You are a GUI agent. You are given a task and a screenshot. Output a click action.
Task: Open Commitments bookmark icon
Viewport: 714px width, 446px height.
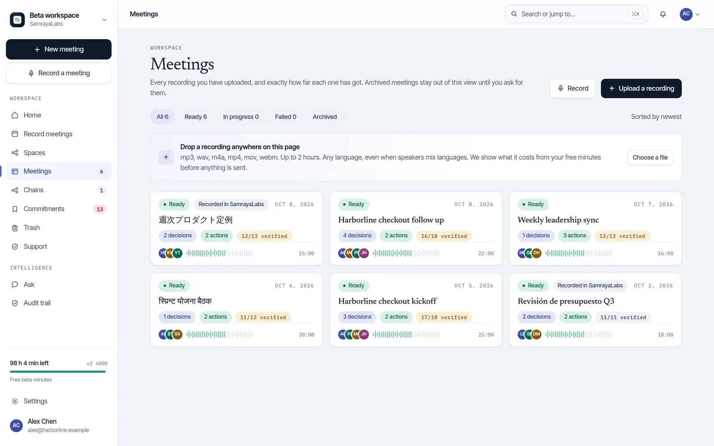pos(15,209)
